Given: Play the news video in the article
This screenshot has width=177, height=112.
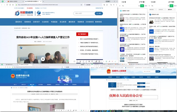Looking at the screenshot, I should coord(43,59).
